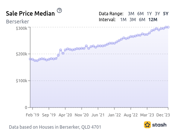Click the stash brand wordmark
176x135 pixels.
click(159, 125)
